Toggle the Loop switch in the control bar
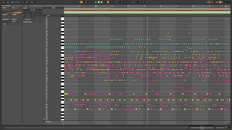Viewport: 232px width, 130px height. [133, 2]
